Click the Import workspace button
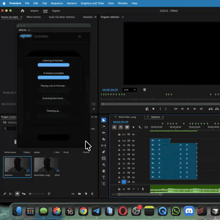Image resolution: width=220 pixels, height=220 pixels. [34, 11]
